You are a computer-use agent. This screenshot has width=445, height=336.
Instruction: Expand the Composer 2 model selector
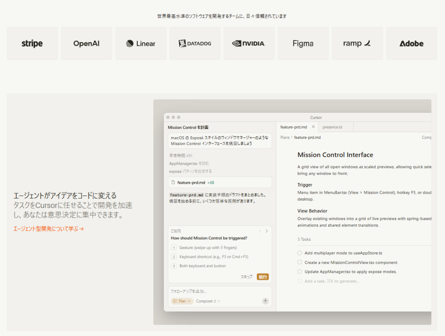(208, 301)
